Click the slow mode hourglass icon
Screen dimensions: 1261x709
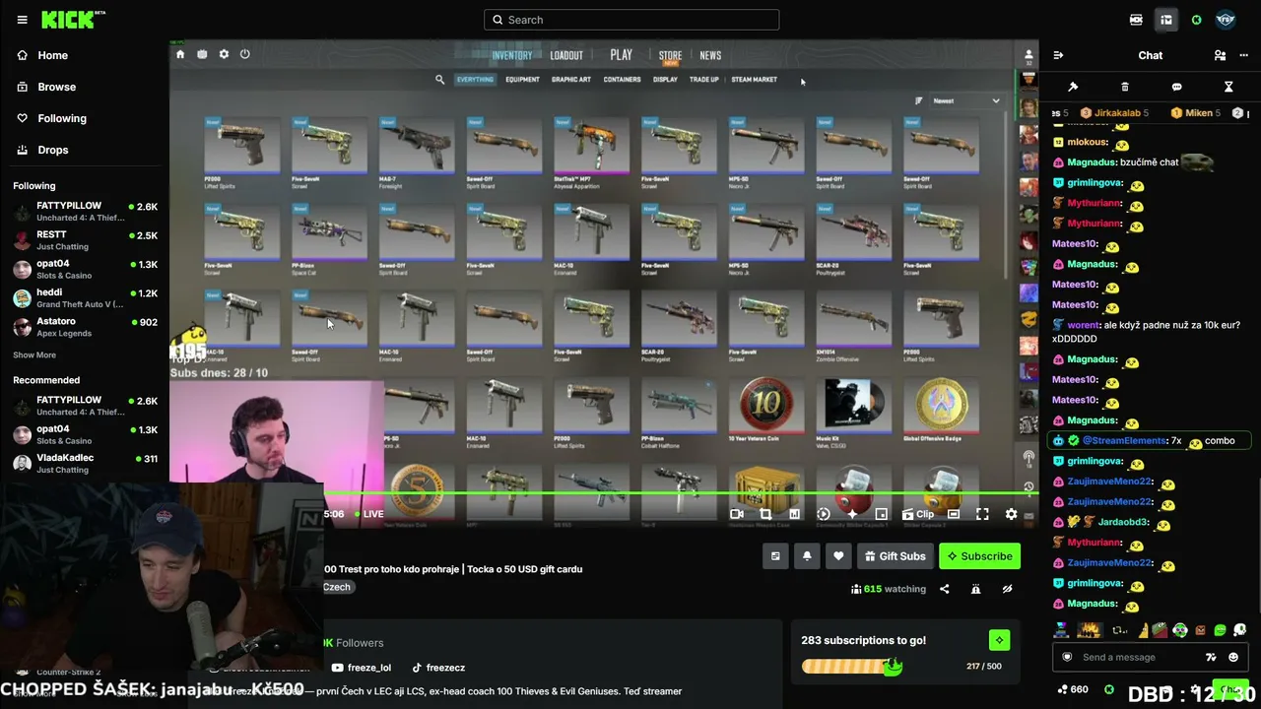click(1228, 87)
